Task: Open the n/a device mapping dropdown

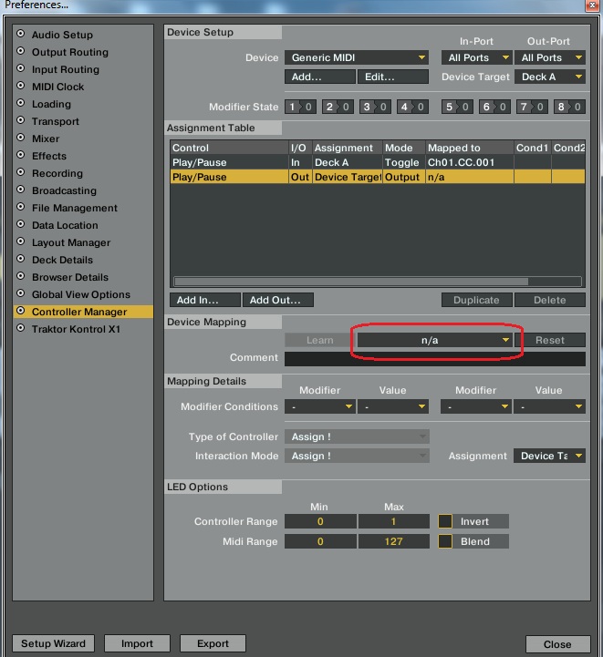Action: pos(435,340)
